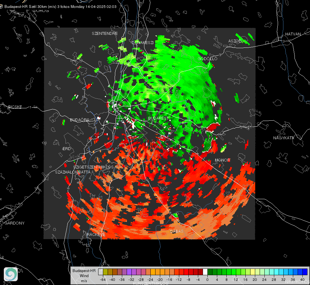Click the BUDAPEST city label
This screenshot has width=310, height=285.
(x=158, y=118)
